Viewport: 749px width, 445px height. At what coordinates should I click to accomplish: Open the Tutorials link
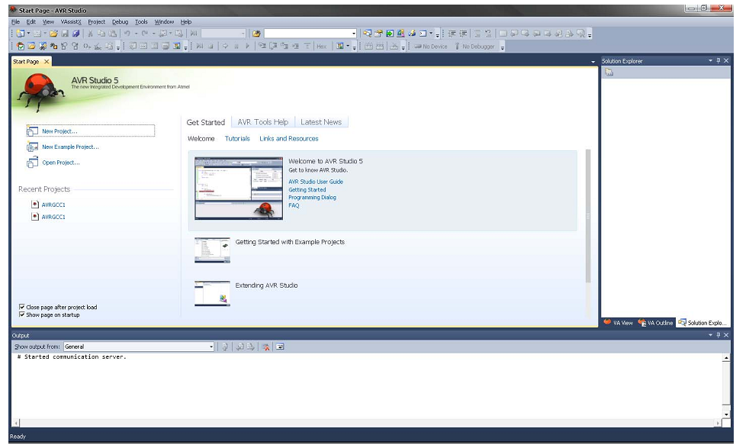[237, 139]
